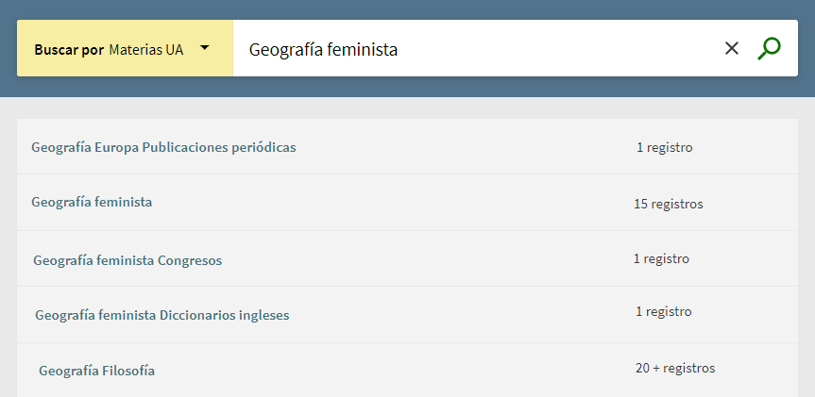Click the "15 registros" count
The image size is (815, 397).
668,204
